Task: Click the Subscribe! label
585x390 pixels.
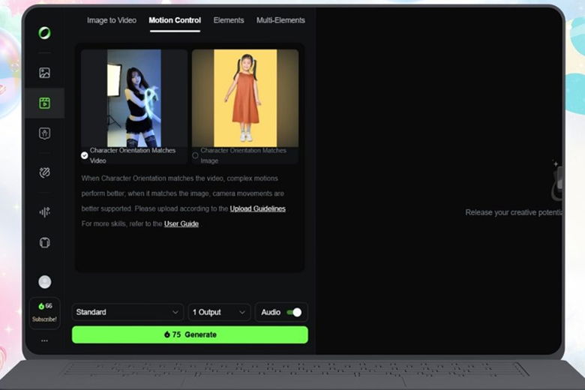Action: point(44,319)
